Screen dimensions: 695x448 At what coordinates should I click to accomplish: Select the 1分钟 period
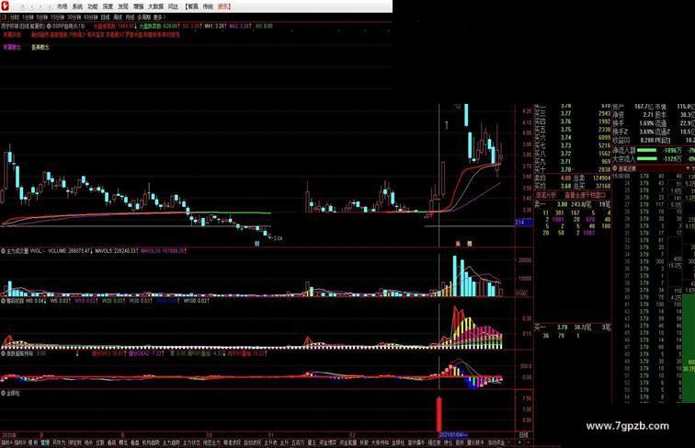[27, 17]
